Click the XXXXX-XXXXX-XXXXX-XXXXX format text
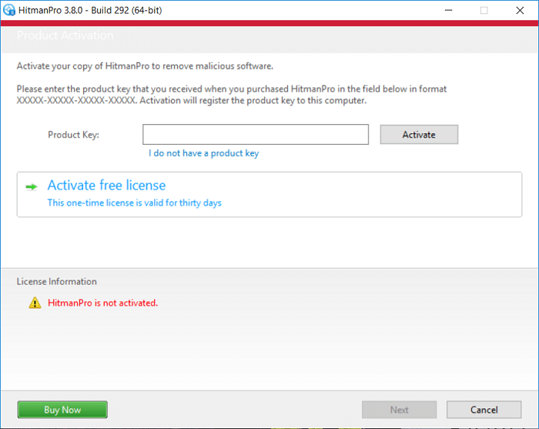The width and height of the screenshot is (539, 429). coord(76,100)
